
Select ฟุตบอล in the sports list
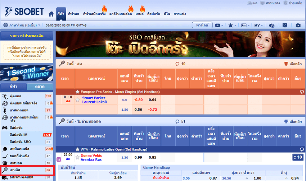27,96
